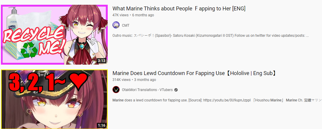
Task: Click the 1:16 duration badge
Action: (x=101, y=125)
